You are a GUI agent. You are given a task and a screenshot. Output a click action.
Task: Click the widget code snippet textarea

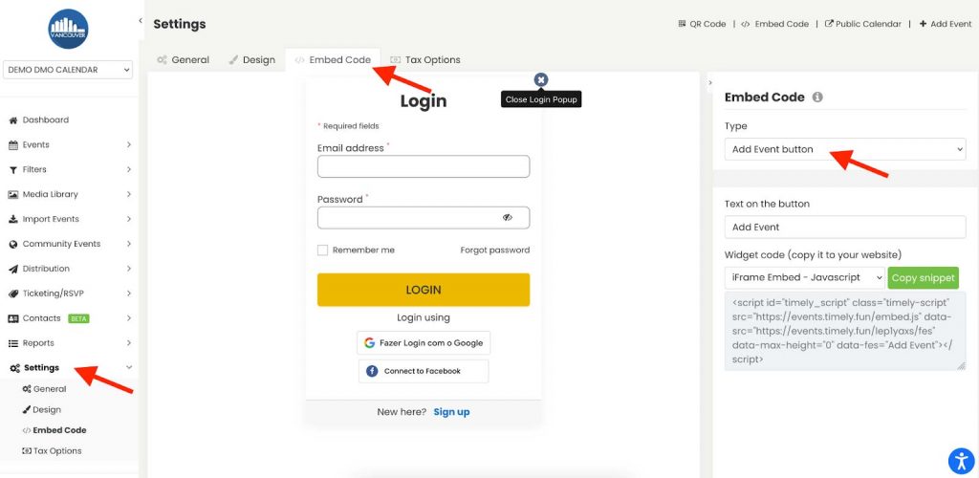click(x=845, y=332)
